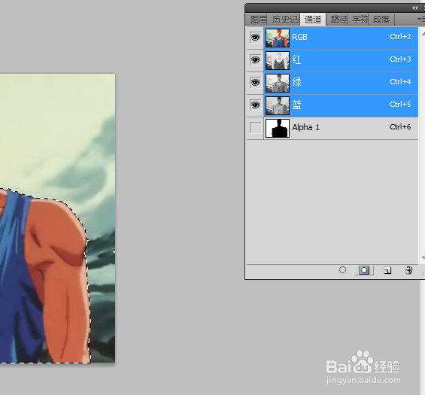The height and width of the screenshot is (395, 425).
Task: Click the 蓝 channel thumbnail
Action: 278,105
